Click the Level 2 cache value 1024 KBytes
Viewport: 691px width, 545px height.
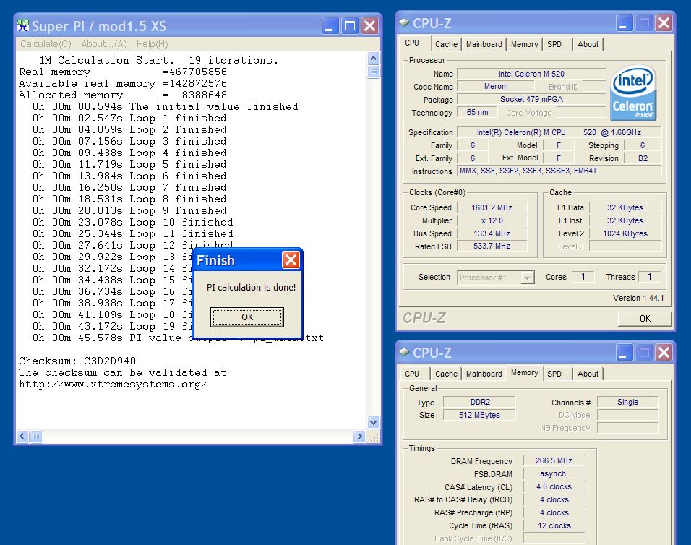[625, 233]
